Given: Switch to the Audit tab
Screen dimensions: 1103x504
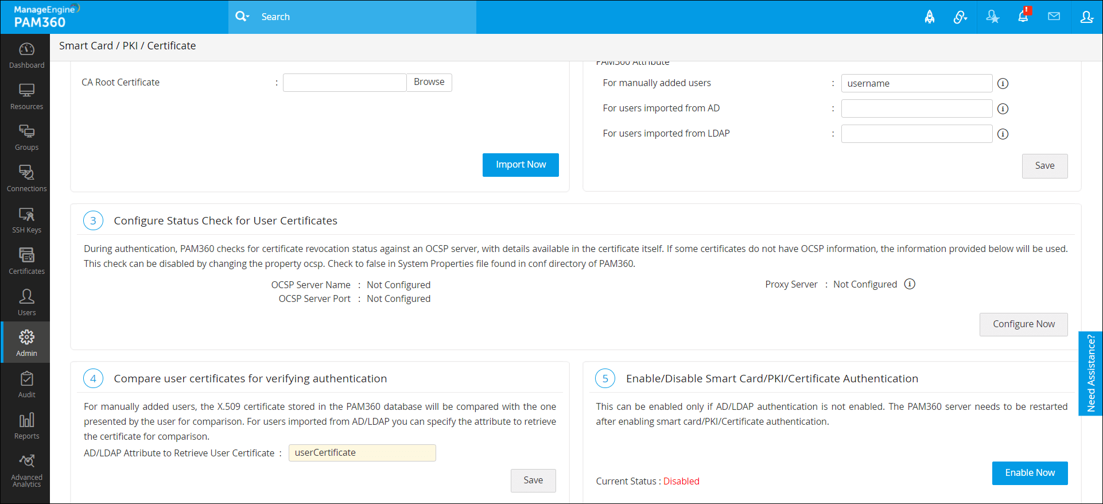Looking at the screenshot, I should [x=26, y=385].
